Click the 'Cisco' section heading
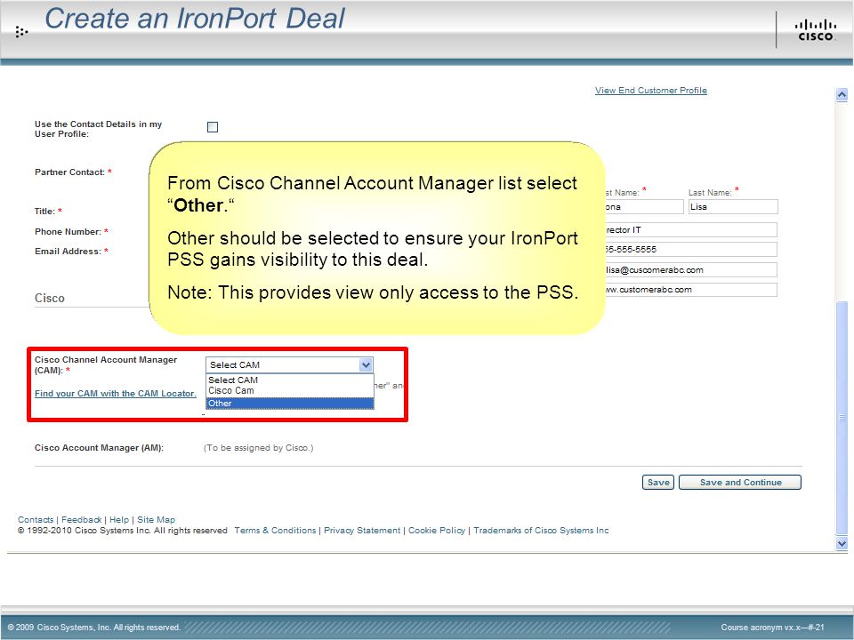Viewport: 854px width, 640px height. pos(50,299)
